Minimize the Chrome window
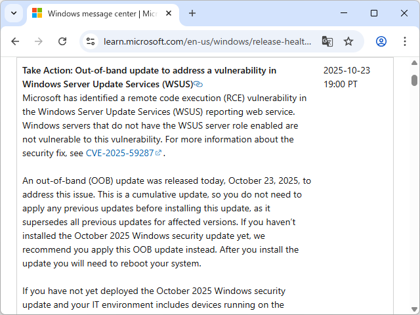This screenshot has height=315, width=420. click(344, 13)
